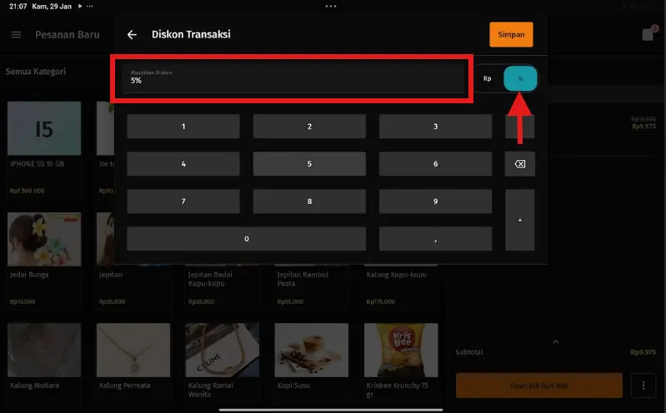The width and height of the screenshot is (666, 413).
Task: Switch discount type to Rp
Action: pos(487,78)
